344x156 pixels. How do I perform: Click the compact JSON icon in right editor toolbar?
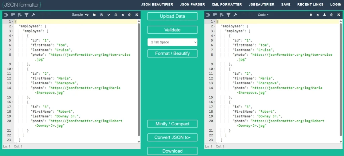(215, 15)
